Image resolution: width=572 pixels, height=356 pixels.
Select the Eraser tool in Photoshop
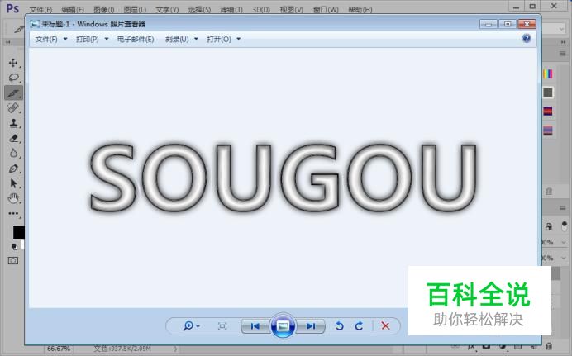(13, 138)
